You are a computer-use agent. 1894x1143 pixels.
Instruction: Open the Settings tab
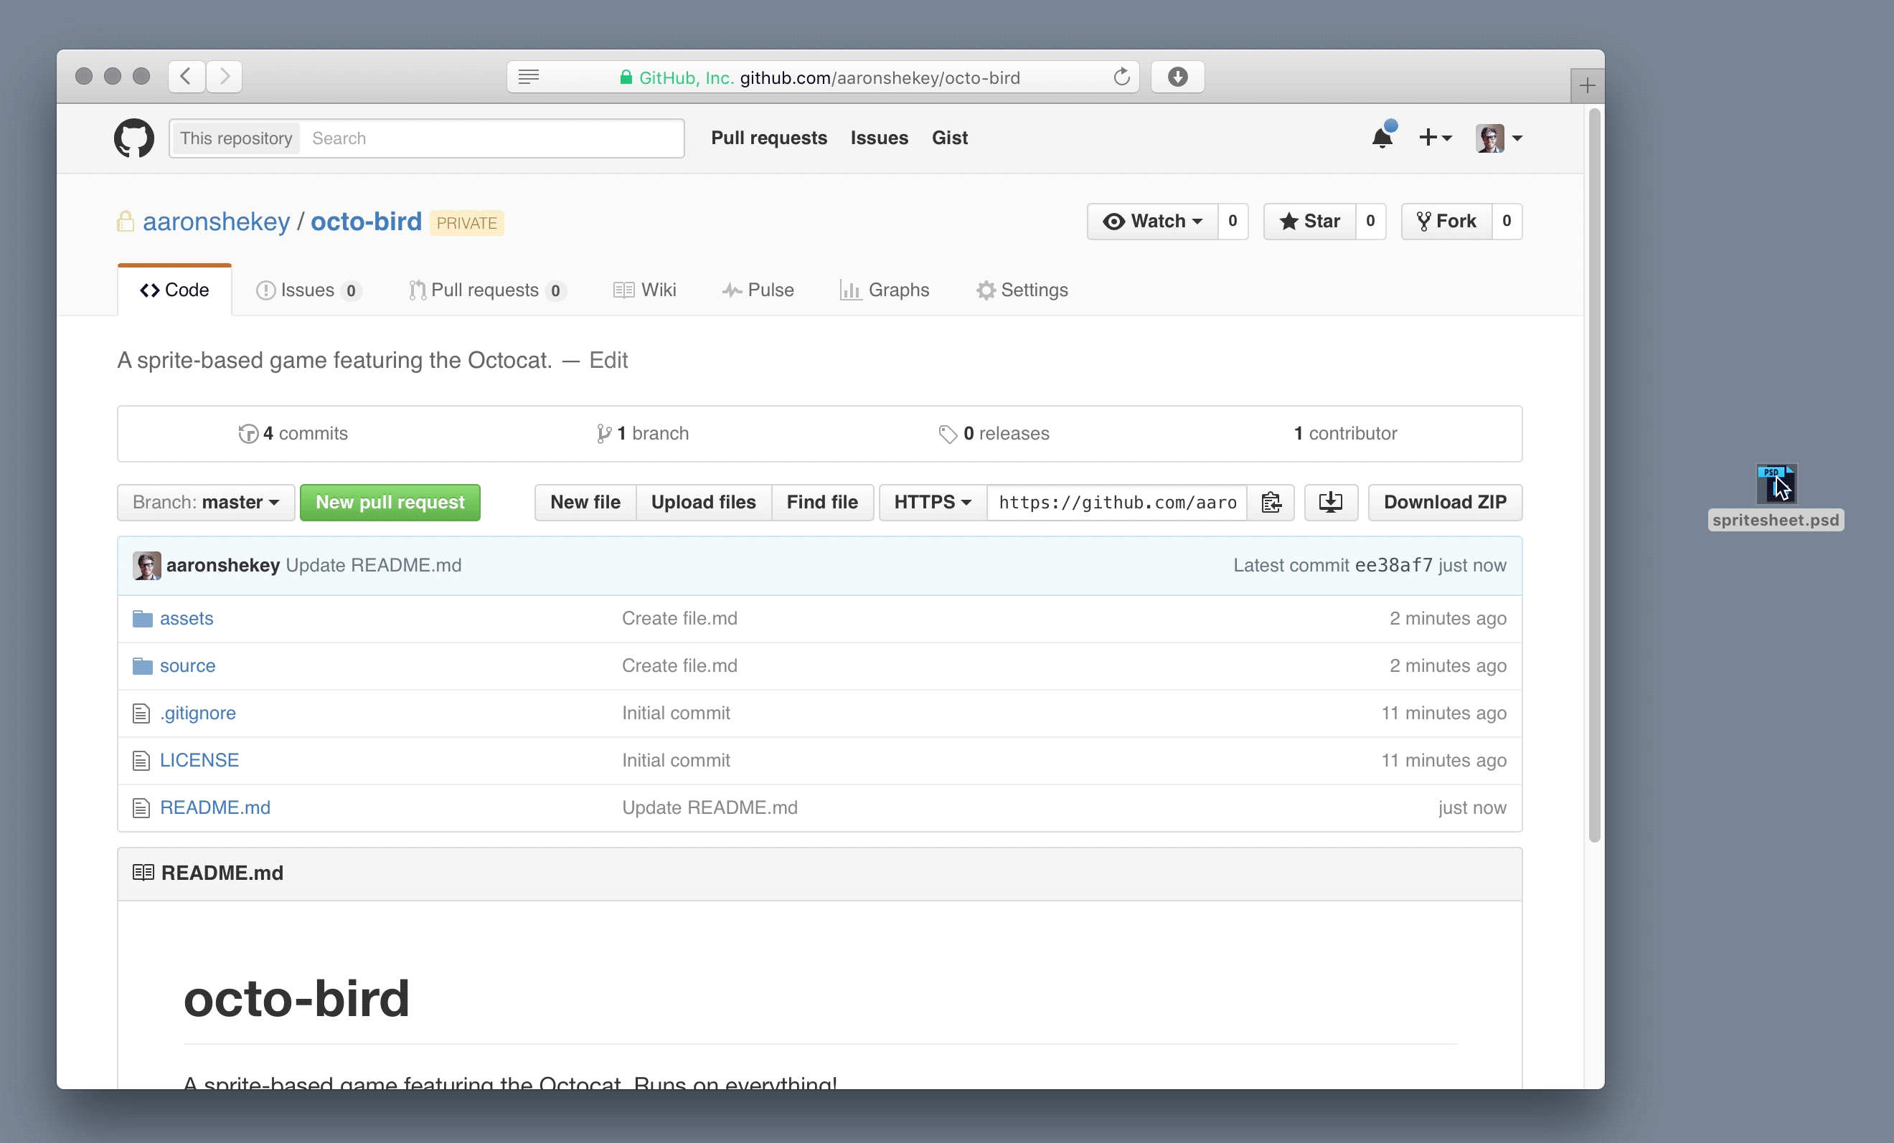[1022, 290]
